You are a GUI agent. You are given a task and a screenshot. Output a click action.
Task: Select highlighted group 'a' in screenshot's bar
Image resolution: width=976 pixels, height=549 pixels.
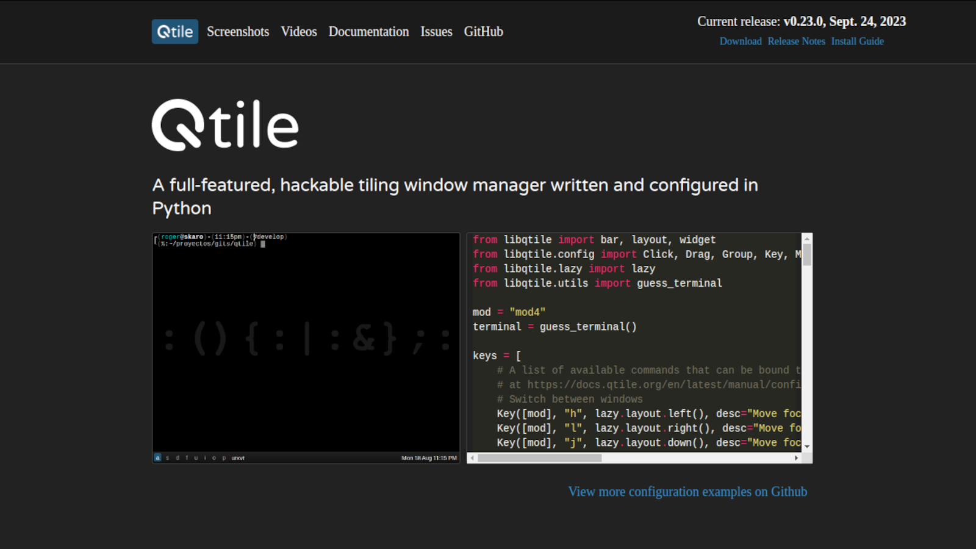157,457
